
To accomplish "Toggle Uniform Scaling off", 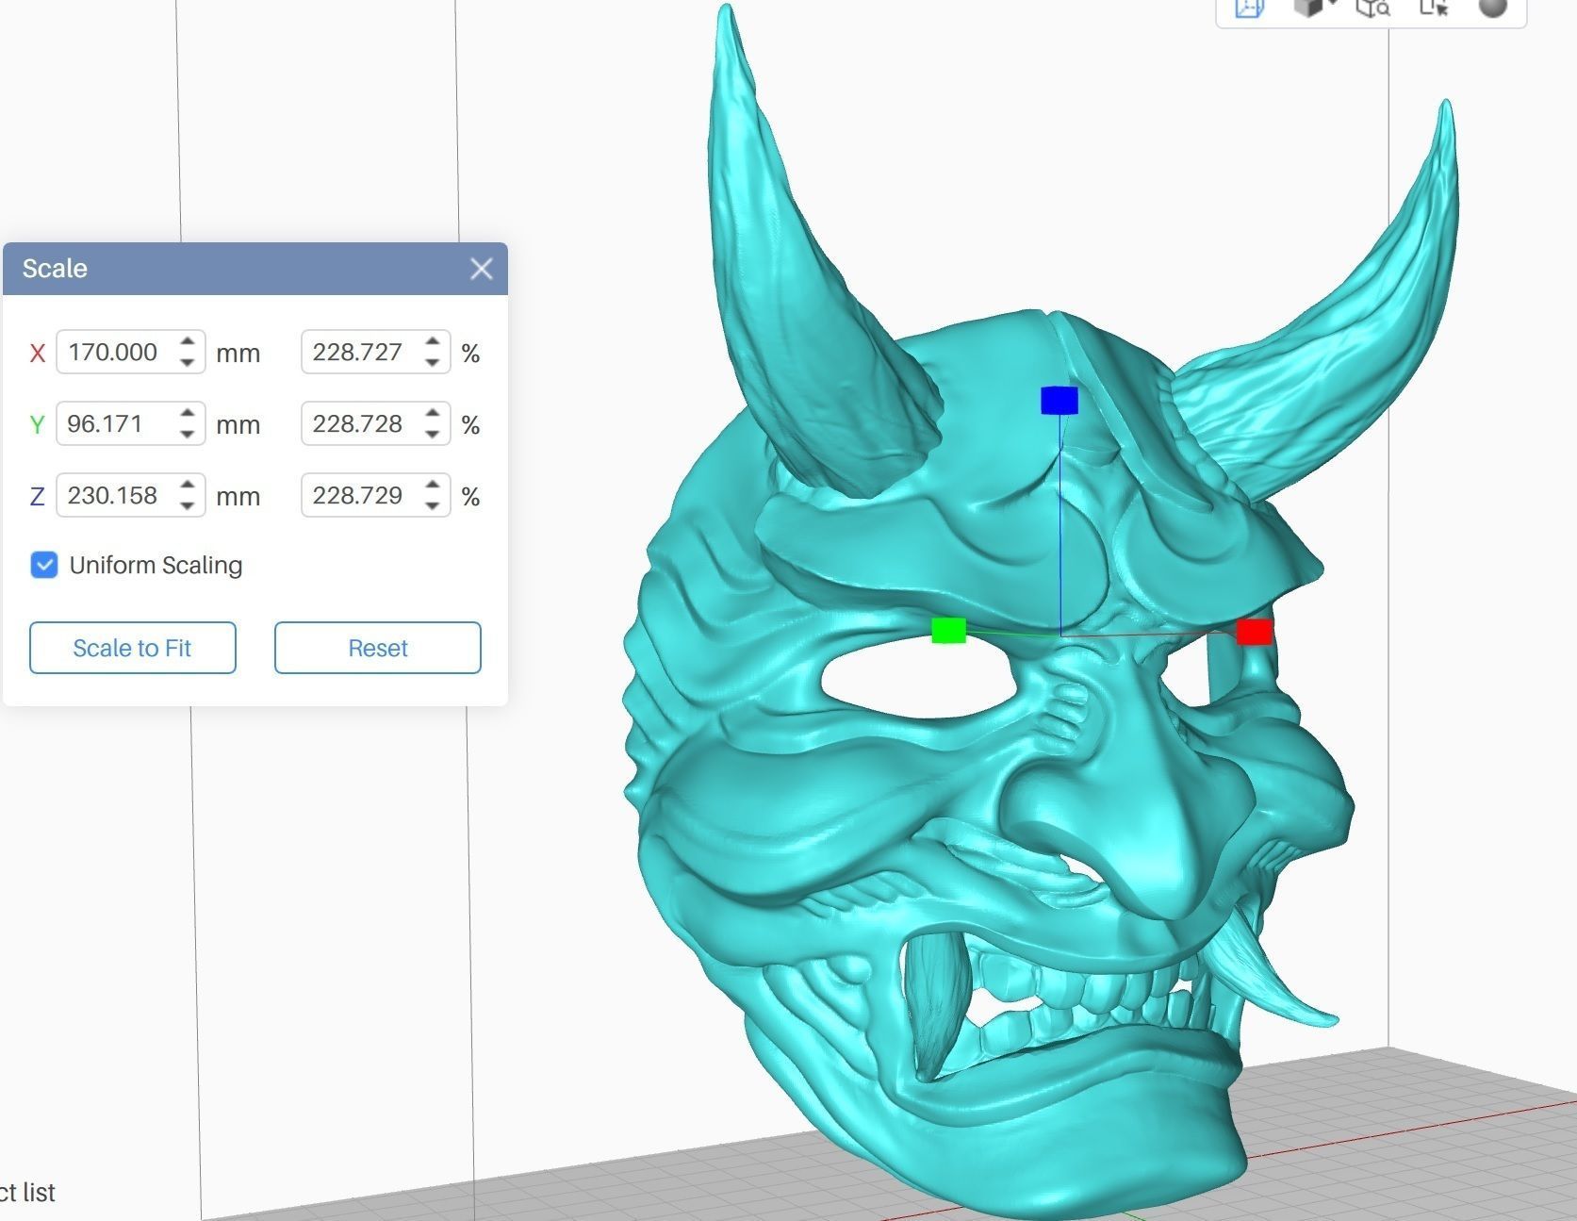I will tap(43, 565).
